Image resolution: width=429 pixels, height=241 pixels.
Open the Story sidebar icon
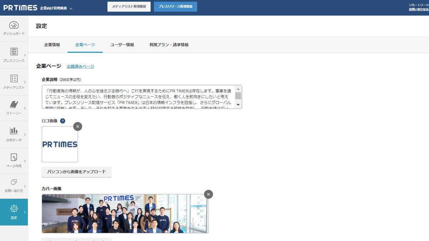click(14, 104)
